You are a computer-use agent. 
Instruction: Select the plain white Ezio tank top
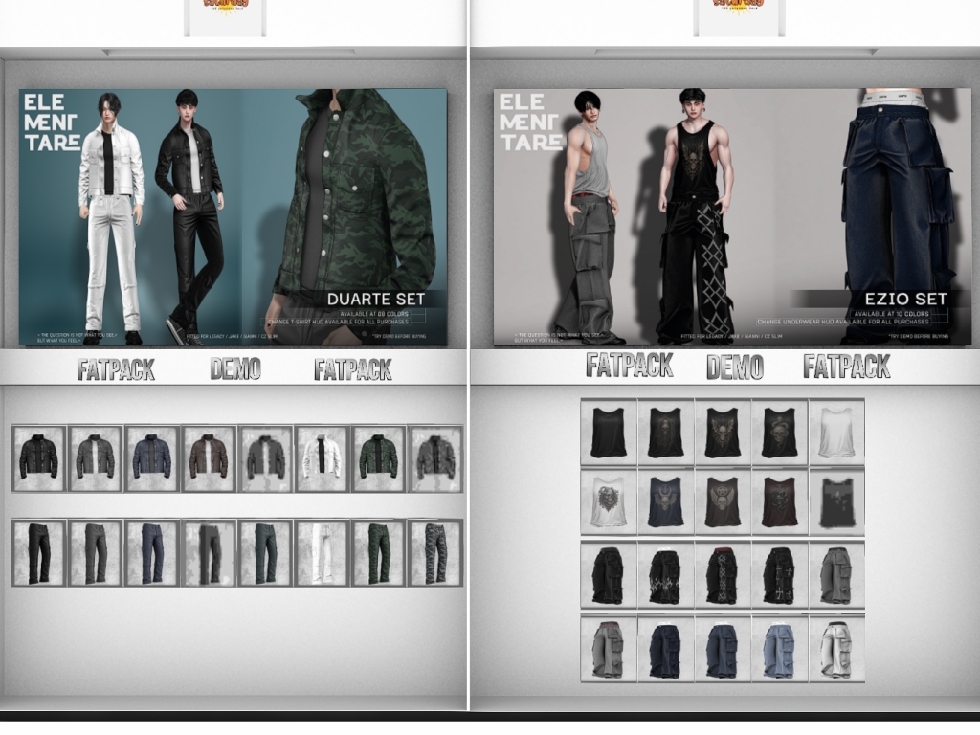[x=836, y=433]
